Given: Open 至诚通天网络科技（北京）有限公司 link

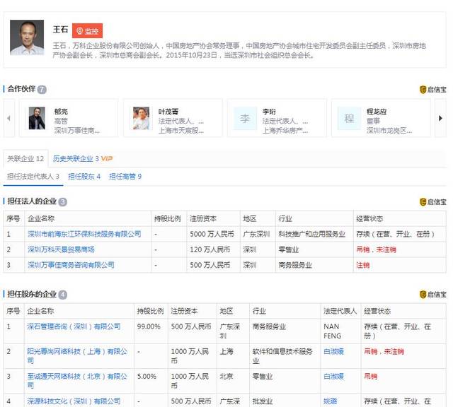Looking at the screenshot, I should click(77, 381).
